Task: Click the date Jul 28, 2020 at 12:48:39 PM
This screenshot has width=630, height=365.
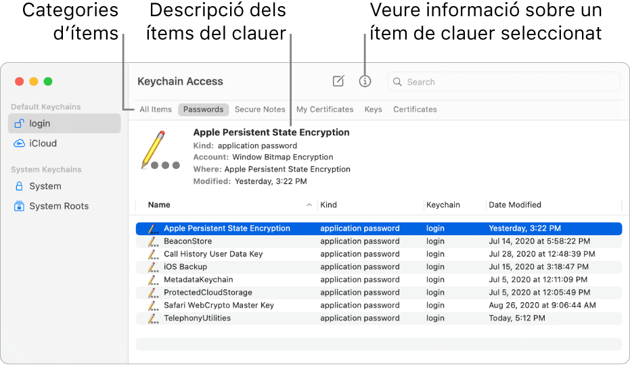Action: click(x=542, y=254)
